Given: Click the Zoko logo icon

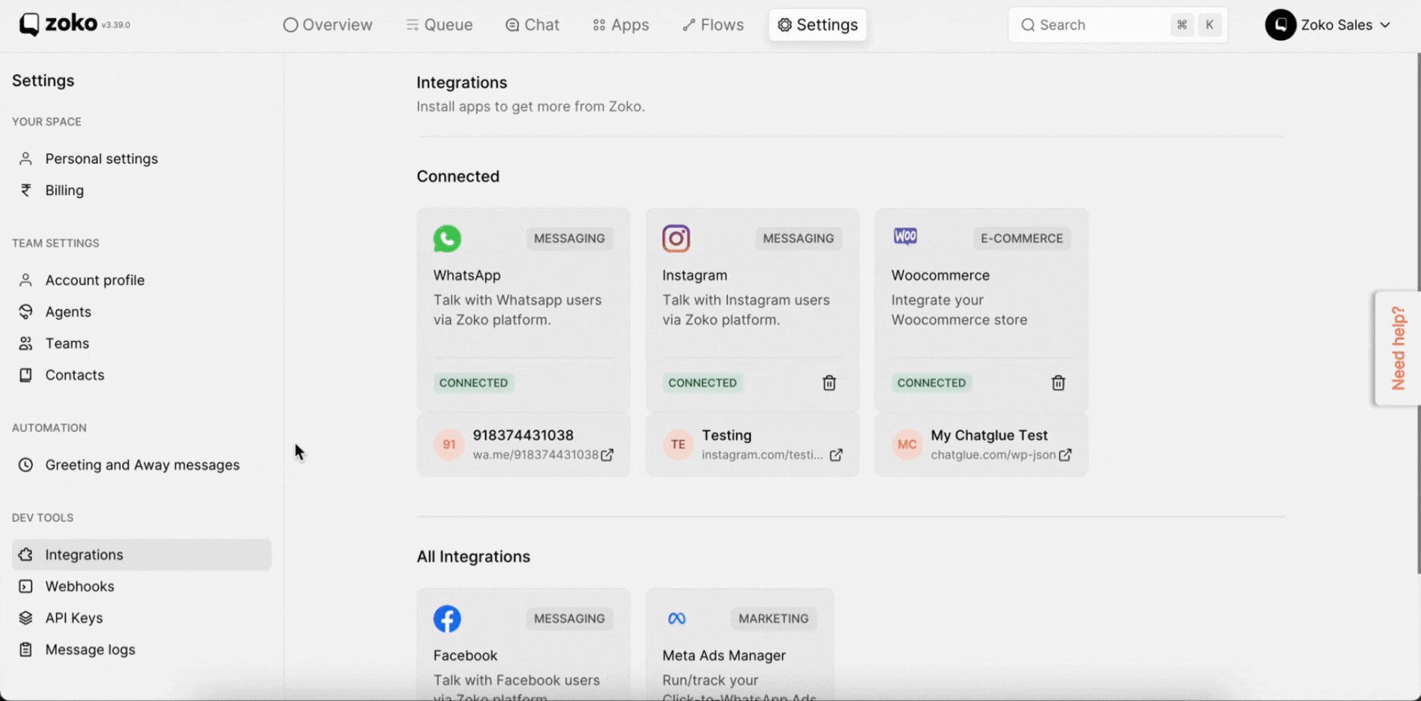Looking at the screenshot, I should click(29, 24).
